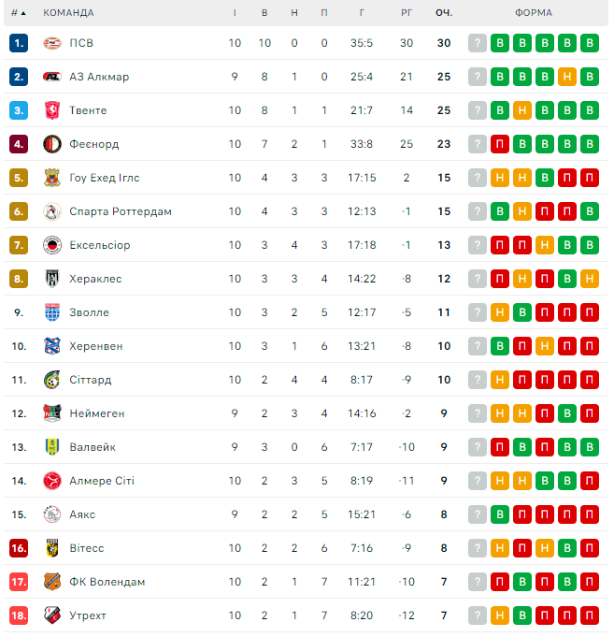Screen dimensions: 614x637
Task: Click the red position badge 18
Action: click(20, 615)
